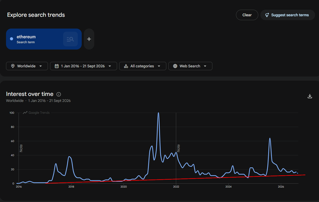Viewport: 319px width, 202px height.
Task: Click the Interest over time title
Action: pos(30,94)
